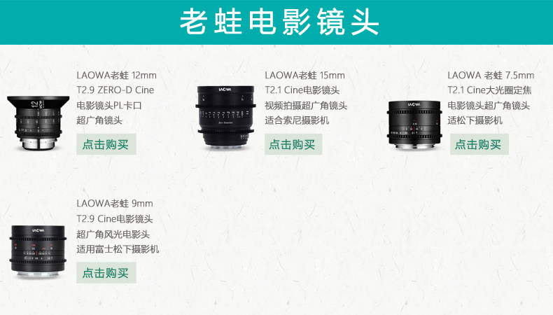Open the LAOWA老蛙 15mm title link
The width and height of the screenshot is (553, 315).
point(304,75)
